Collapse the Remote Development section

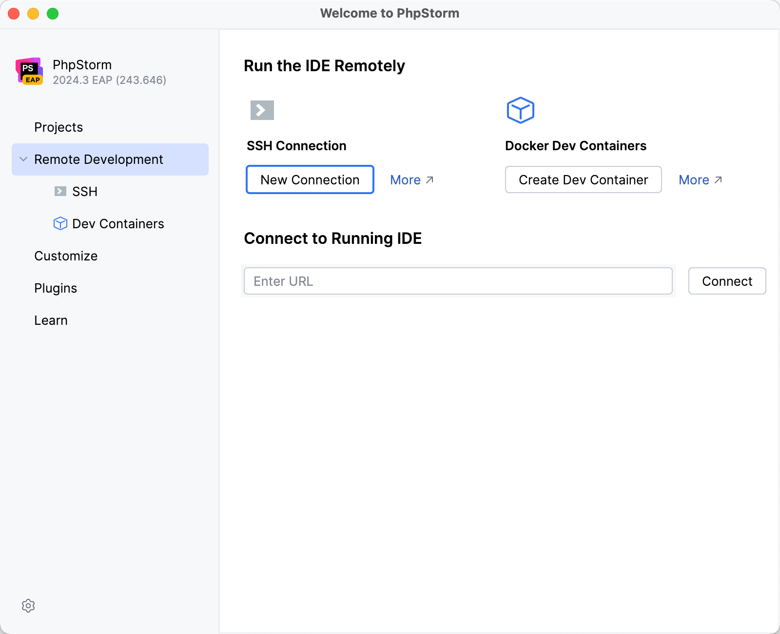pyautogui.click(x=22, y=159)
